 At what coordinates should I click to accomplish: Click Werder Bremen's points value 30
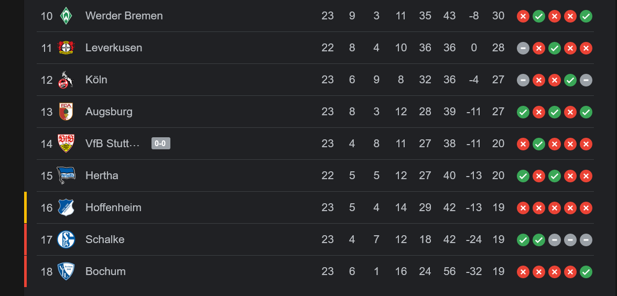pyautogui.click(x=498, y=16)
